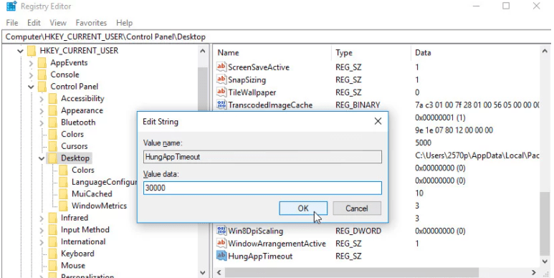Close the Edit String dialog with X
Screen dimensions: 554x278
[378, 121]
